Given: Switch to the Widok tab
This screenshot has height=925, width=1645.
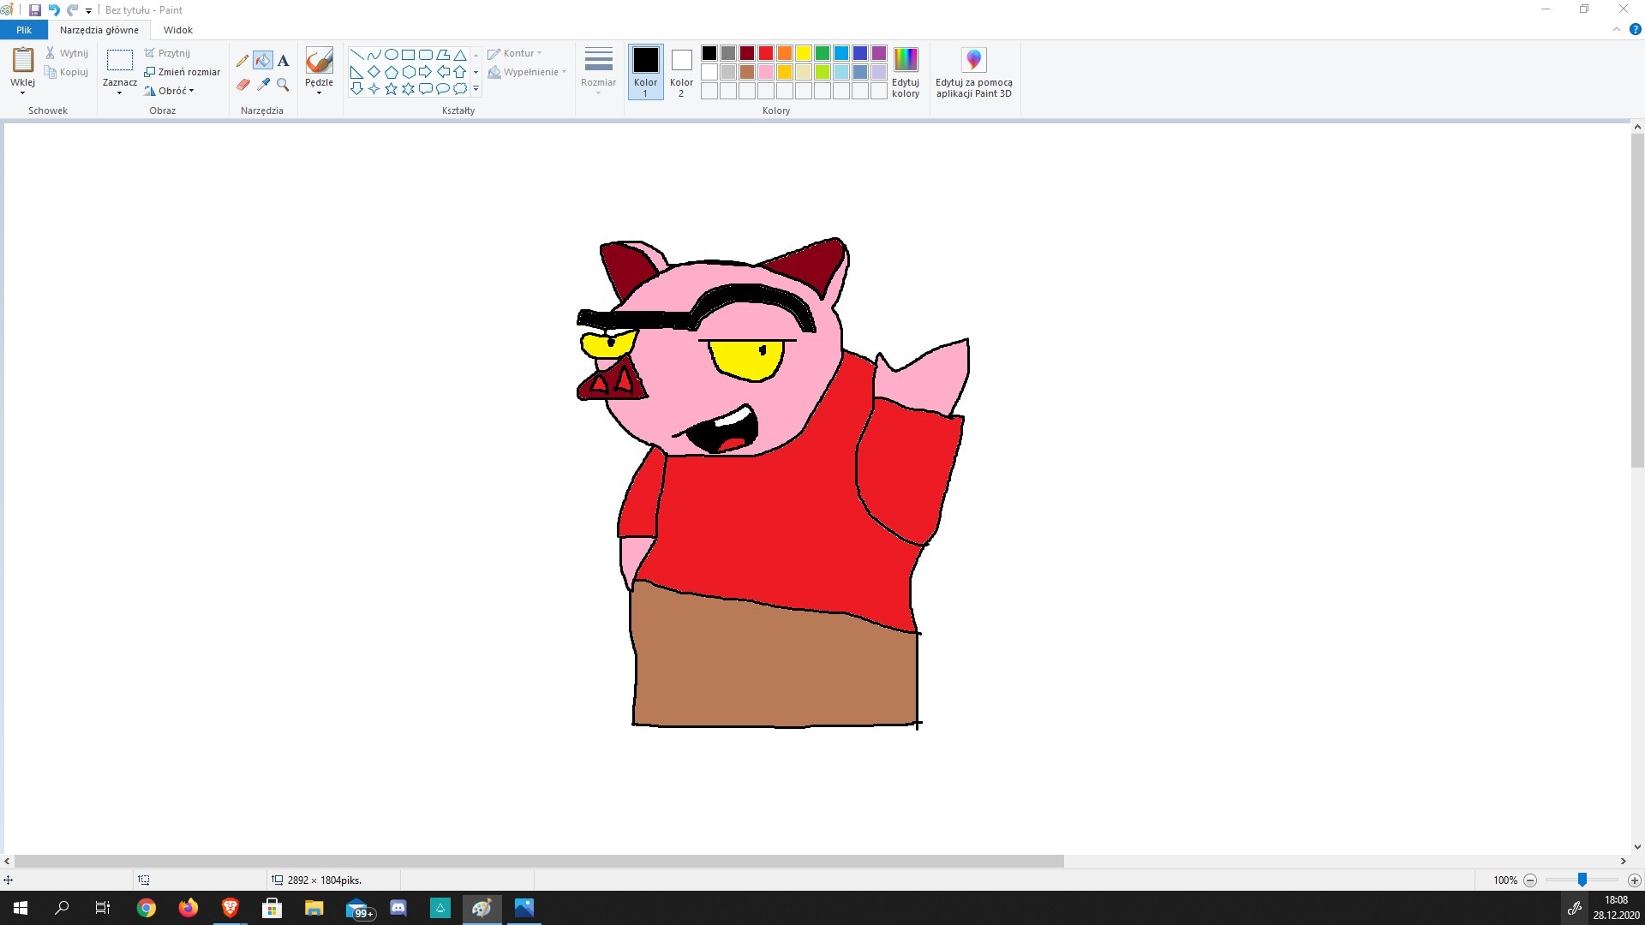Looking at the screenshot, I should 178,30.
